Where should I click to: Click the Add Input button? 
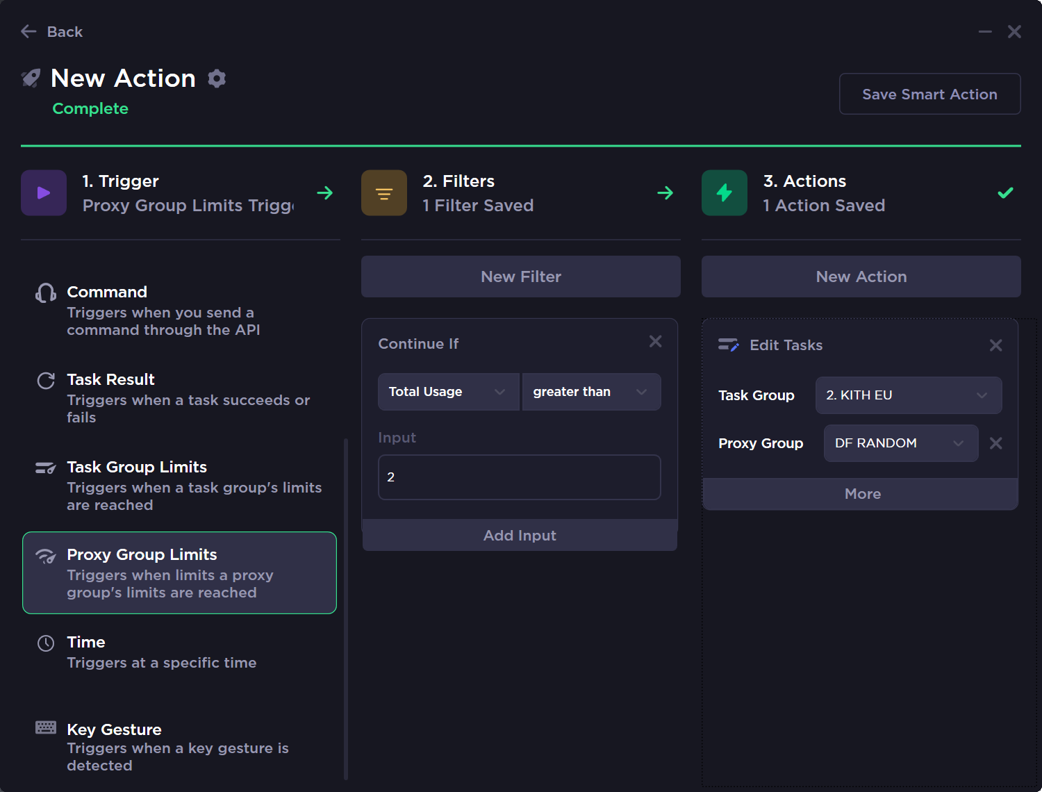pos(520,536)
